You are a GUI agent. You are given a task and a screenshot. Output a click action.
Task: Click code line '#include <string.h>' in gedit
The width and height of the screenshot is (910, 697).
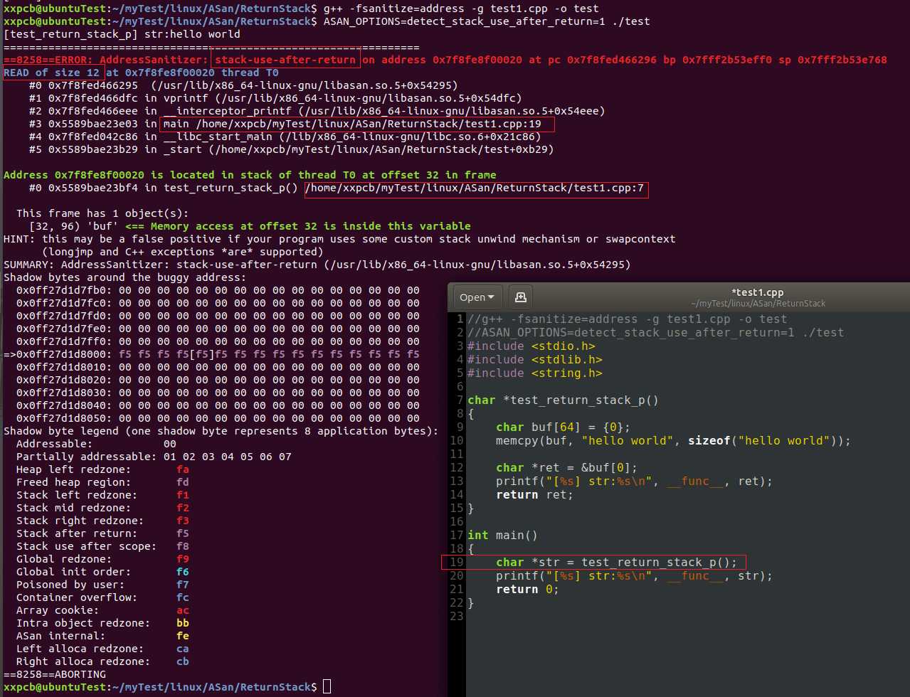coord(534,373)
